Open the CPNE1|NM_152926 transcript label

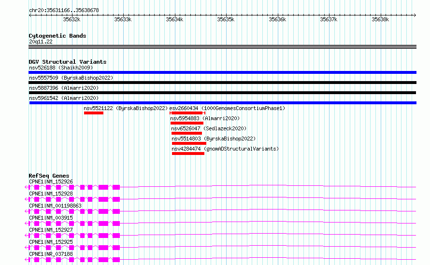51,181
